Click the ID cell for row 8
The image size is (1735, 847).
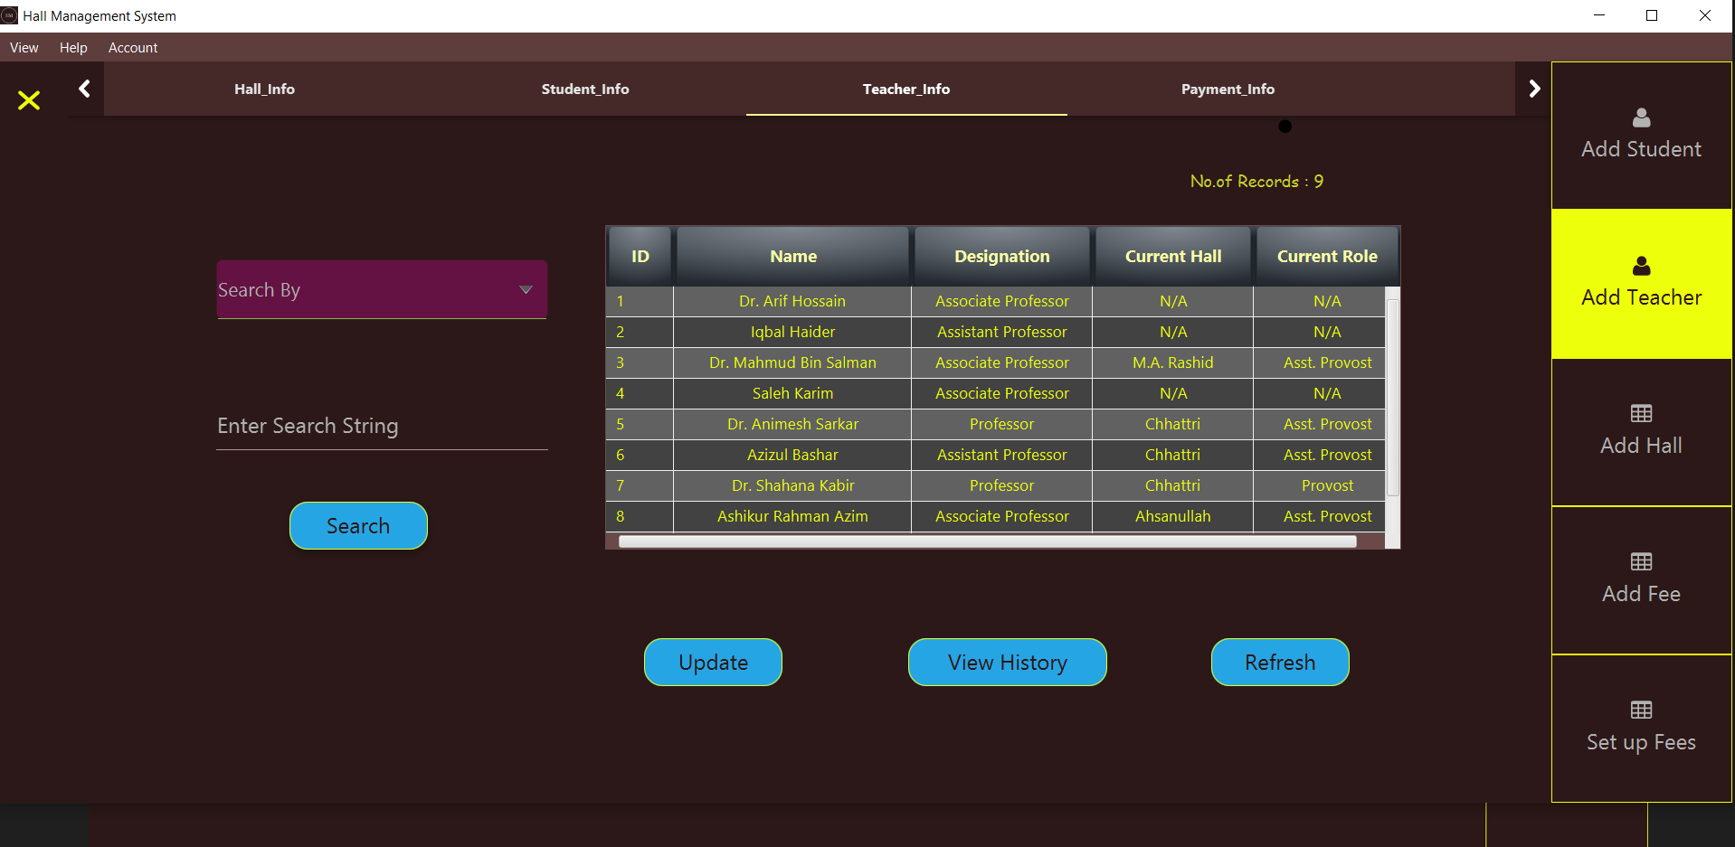640,516
